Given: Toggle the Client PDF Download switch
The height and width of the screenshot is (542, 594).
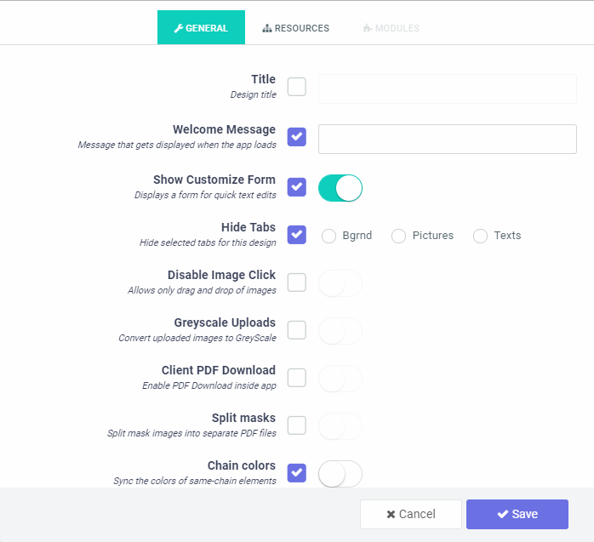Looking at the screenshot, I should [x=340, y=379].
